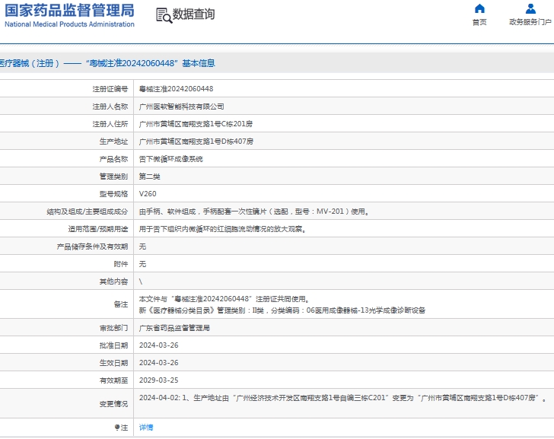Click the 注册人名称 label

point(110,107)
